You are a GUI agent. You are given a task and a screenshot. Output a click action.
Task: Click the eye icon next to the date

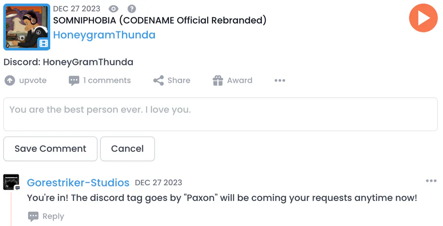(113, 9)
